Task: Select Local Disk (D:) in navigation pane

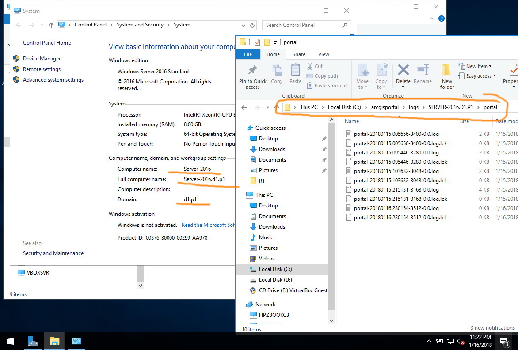Action: pyautogui.click(x=275, y=280)
